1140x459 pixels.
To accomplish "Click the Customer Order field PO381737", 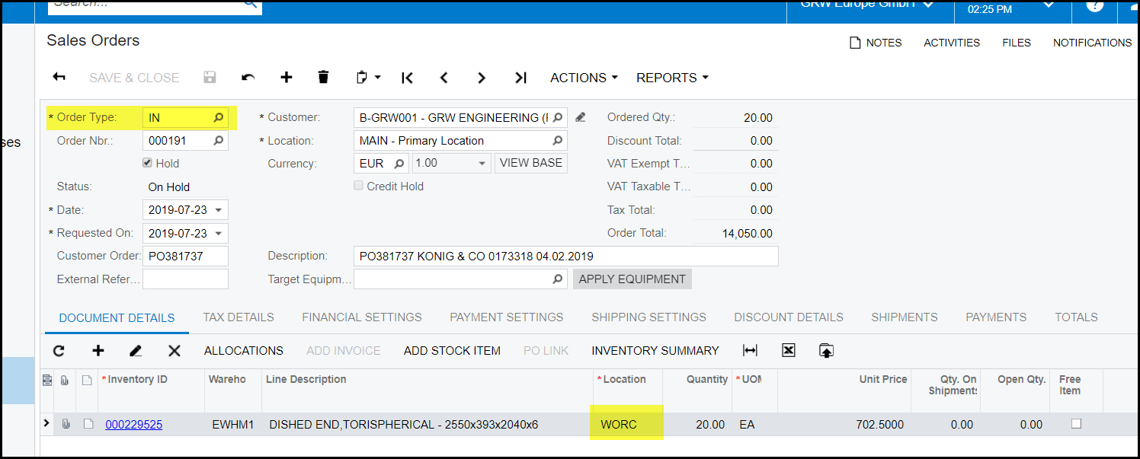I will coord(185,257).
